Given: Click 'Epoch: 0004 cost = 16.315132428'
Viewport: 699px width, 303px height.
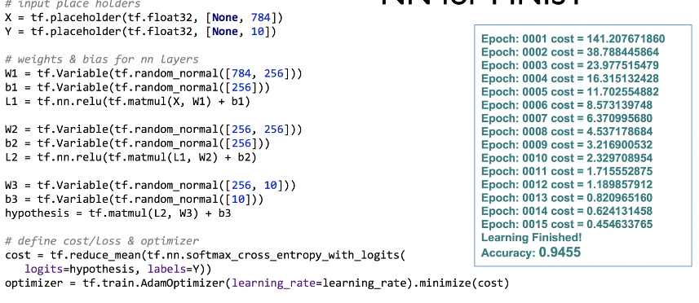Looking at the screenshot, I should pyautogui.click(x=569, y=79).
